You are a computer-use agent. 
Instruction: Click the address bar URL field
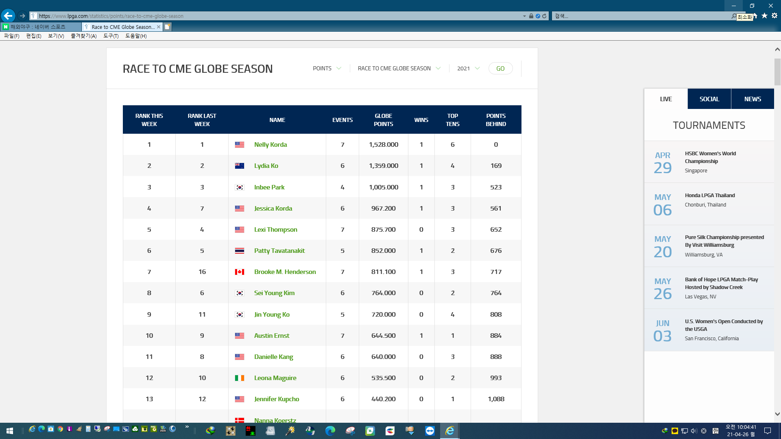277,16
